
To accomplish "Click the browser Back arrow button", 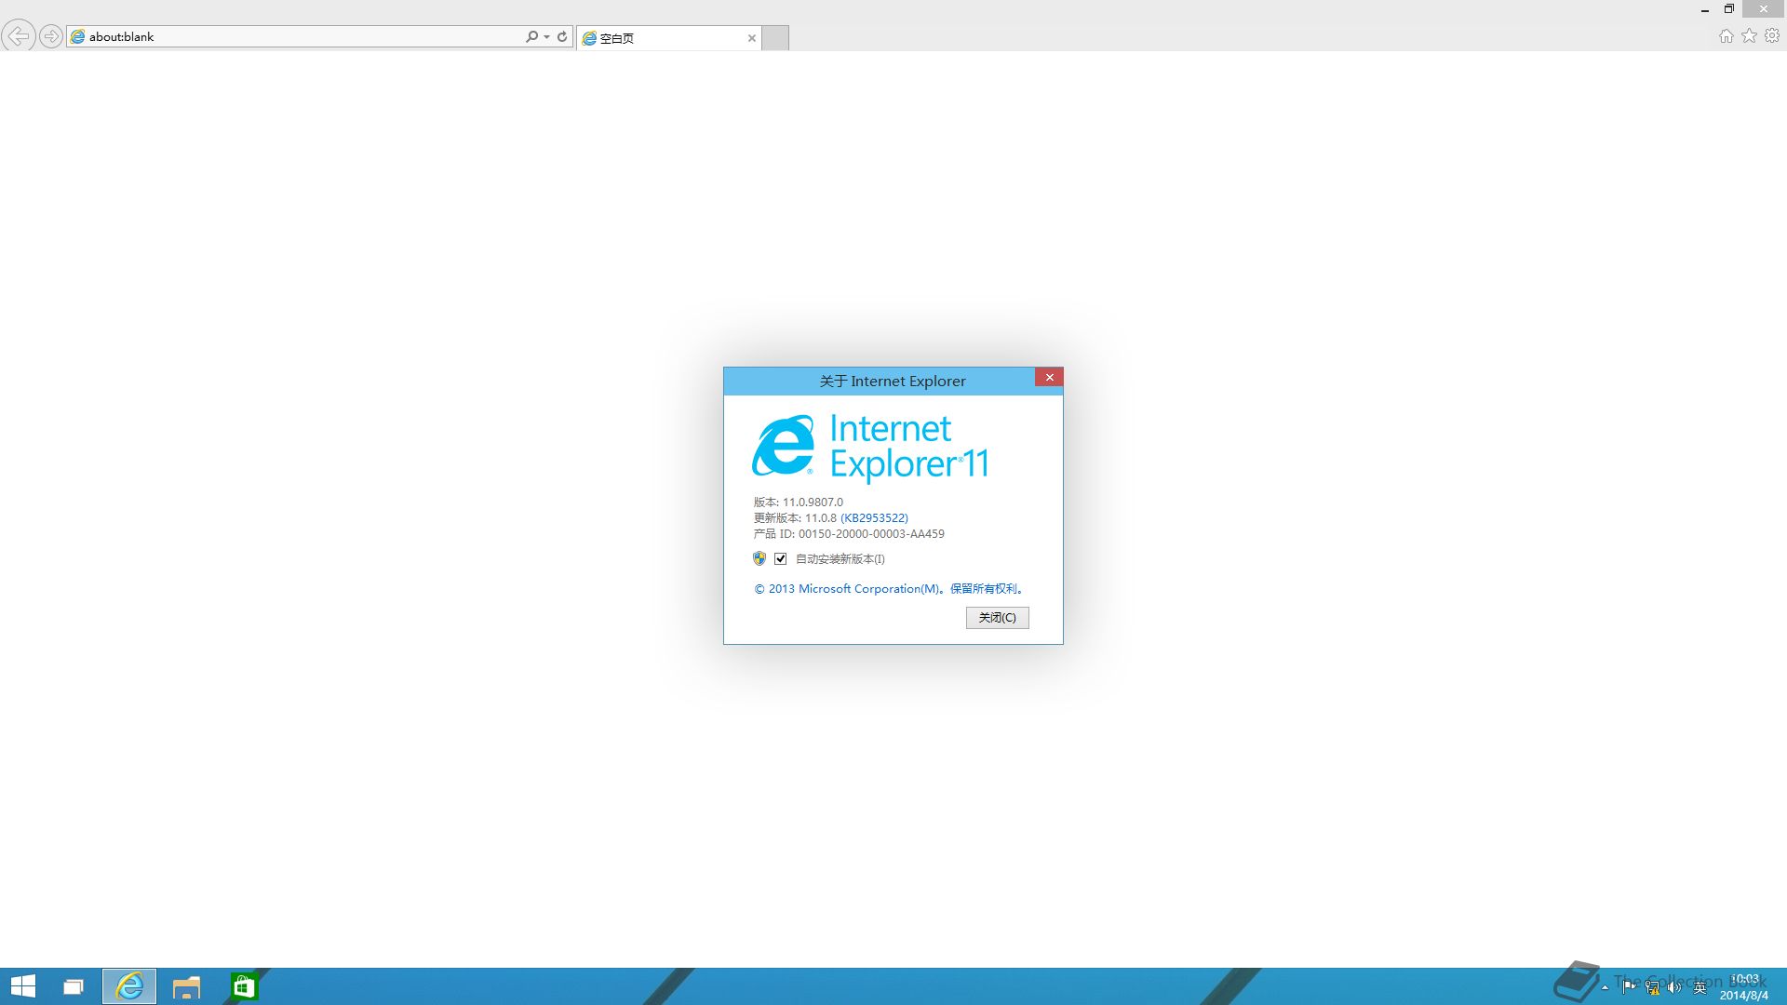I will point(18,36).
